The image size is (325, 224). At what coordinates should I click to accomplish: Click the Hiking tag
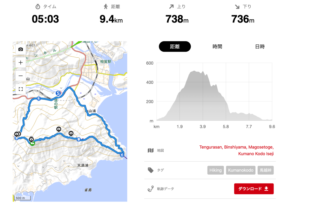(215, 170)
